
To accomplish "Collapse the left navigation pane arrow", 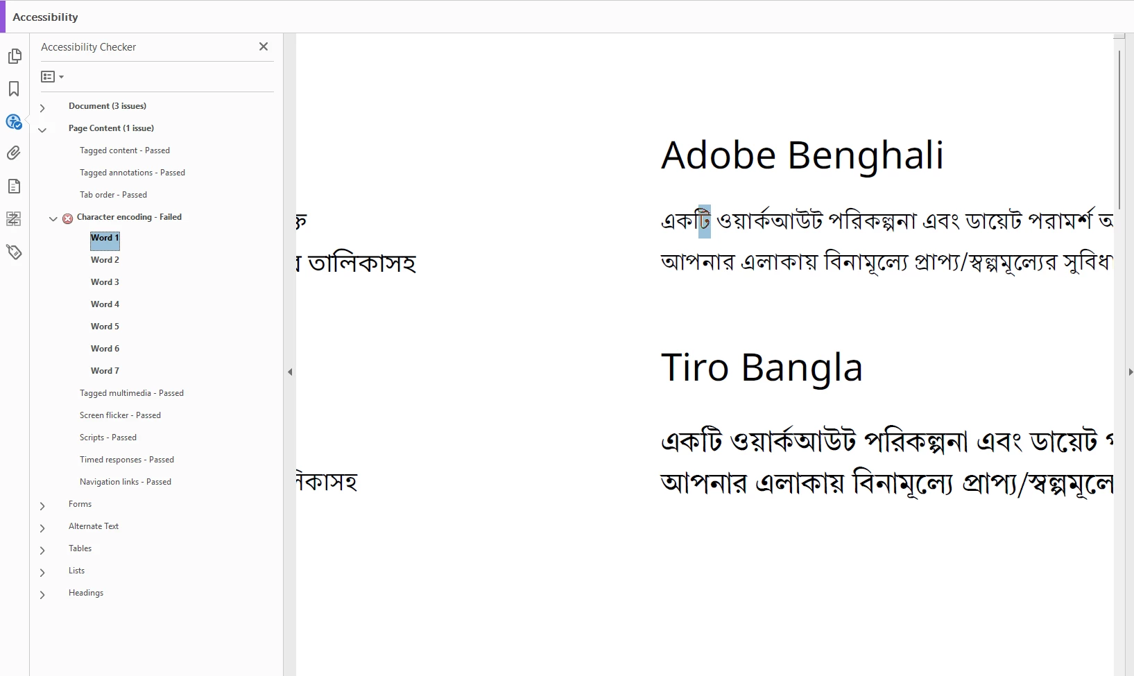I will click(290, 372).
